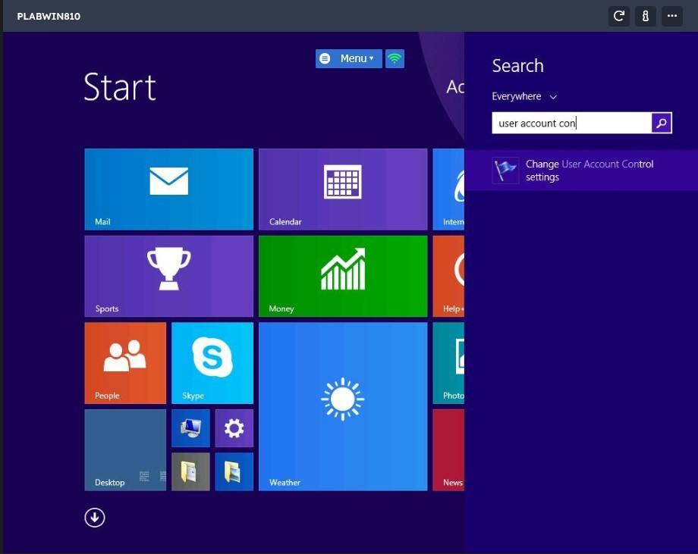Click the User Account Control flag icon
698x554 pixels.
[x=506, y=171]
